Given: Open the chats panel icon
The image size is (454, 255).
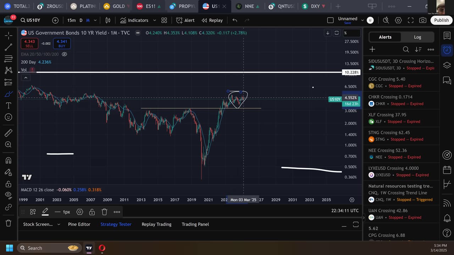Looking at the screenshot, I should coord(447,80).
